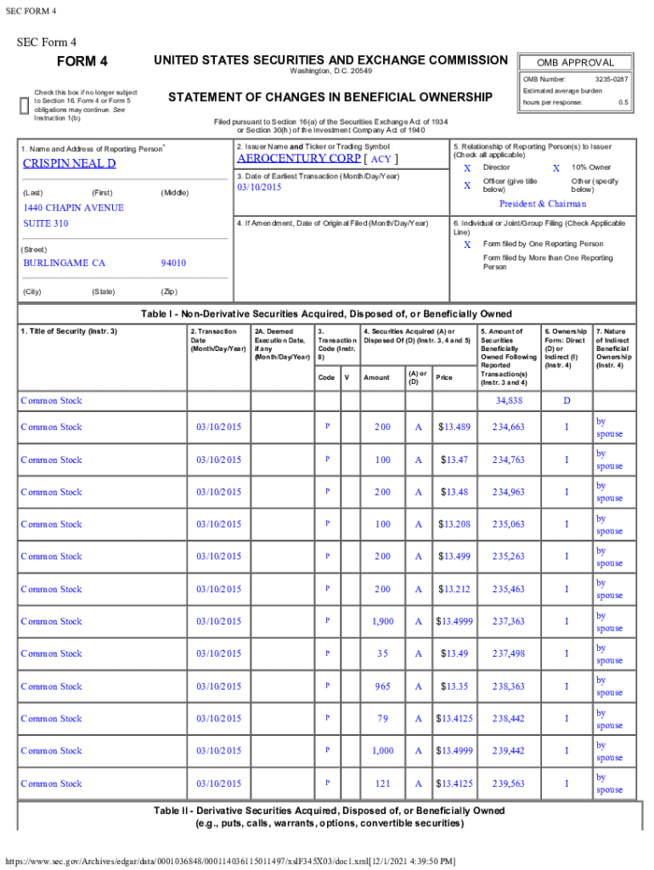Click the zip code 94010
Screen dimensions: 654x870
coord(173,263)
